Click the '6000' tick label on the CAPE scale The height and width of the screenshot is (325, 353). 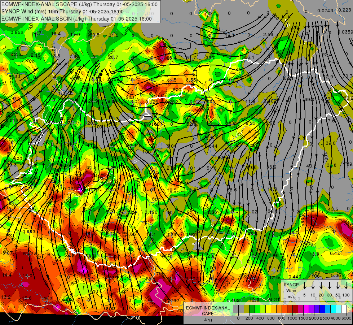pyautogui.click(x=347, y=318)
